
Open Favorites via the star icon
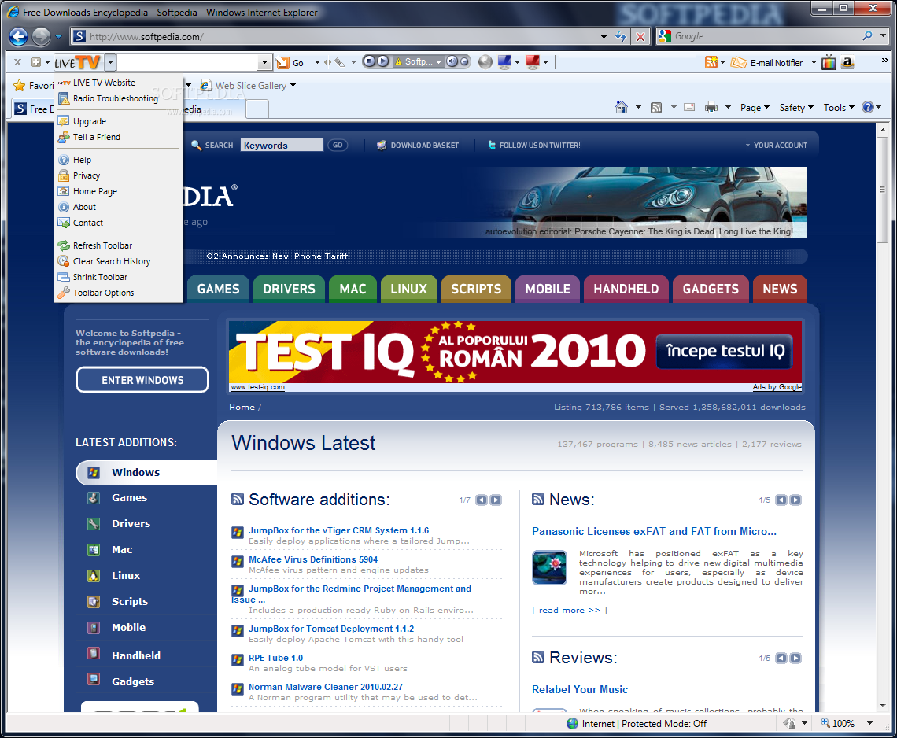[20, 85]
